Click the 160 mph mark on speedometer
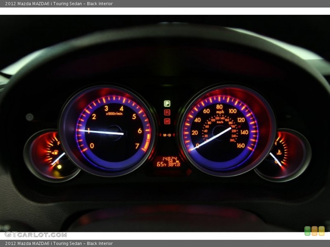Viewport: 330px width, 247px height. point(241,145)
